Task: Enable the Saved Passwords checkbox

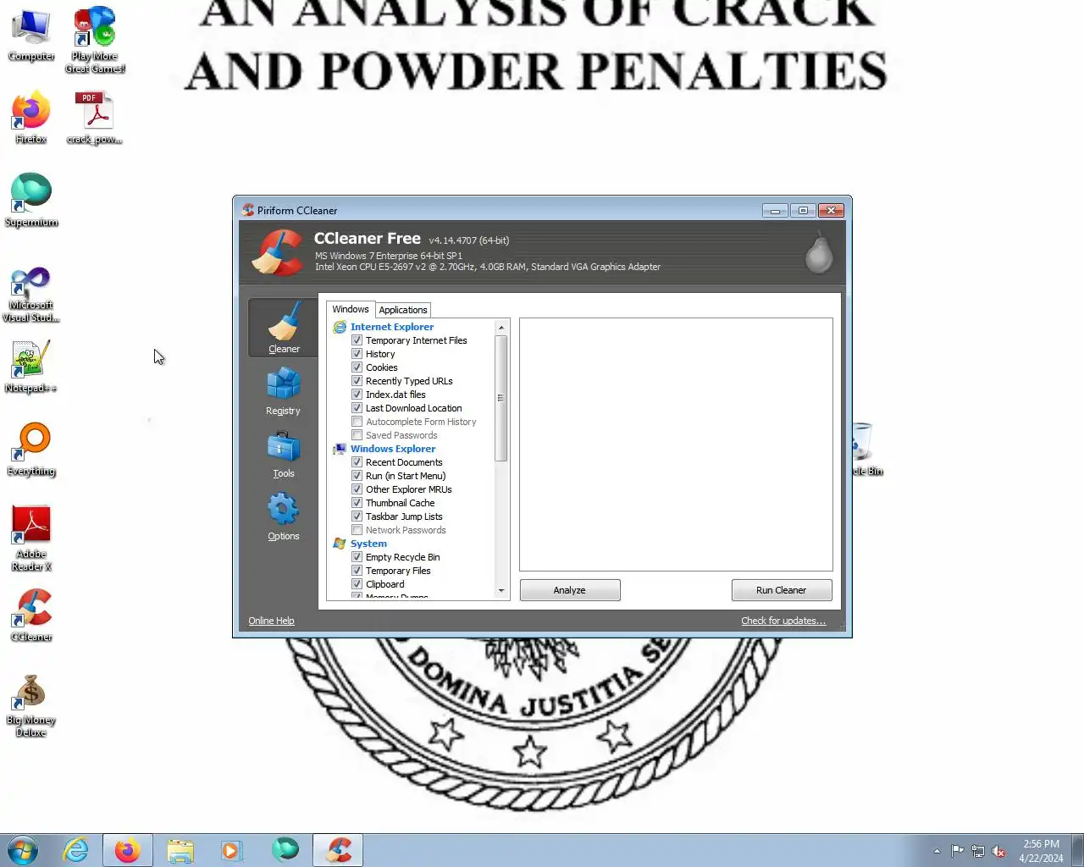Action: 357,435
